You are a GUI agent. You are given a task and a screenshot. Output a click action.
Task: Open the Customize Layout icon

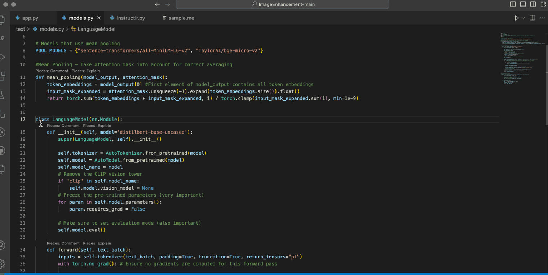pyautogui.click(x=543, y=4)
